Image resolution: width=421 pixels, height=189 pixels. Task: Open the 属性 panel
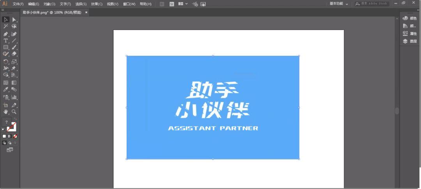[x=410, y=34]
